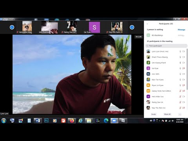This screenshot has width=188, height=141.
Task: Toggle microphone for Sai Pyae
Action: (180, 68)
